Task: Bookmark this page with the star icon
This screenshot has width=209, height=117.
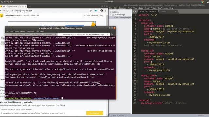Action: (91, 11)
